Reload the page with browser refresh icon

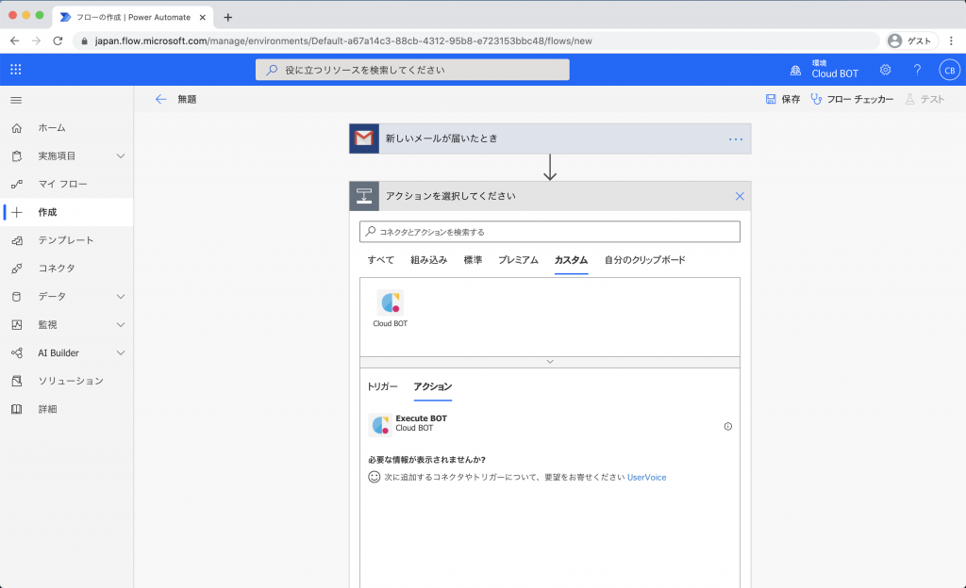[x=58, y=41]
